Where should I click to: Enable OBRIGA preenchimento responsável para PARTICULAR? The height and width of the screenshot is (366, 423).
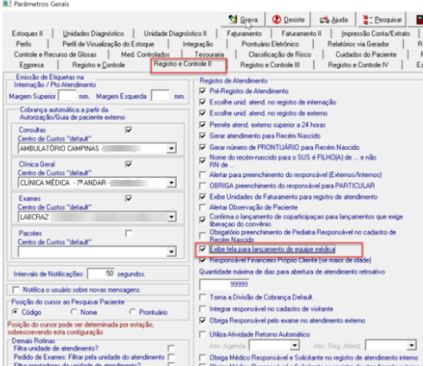pos(202,185)
